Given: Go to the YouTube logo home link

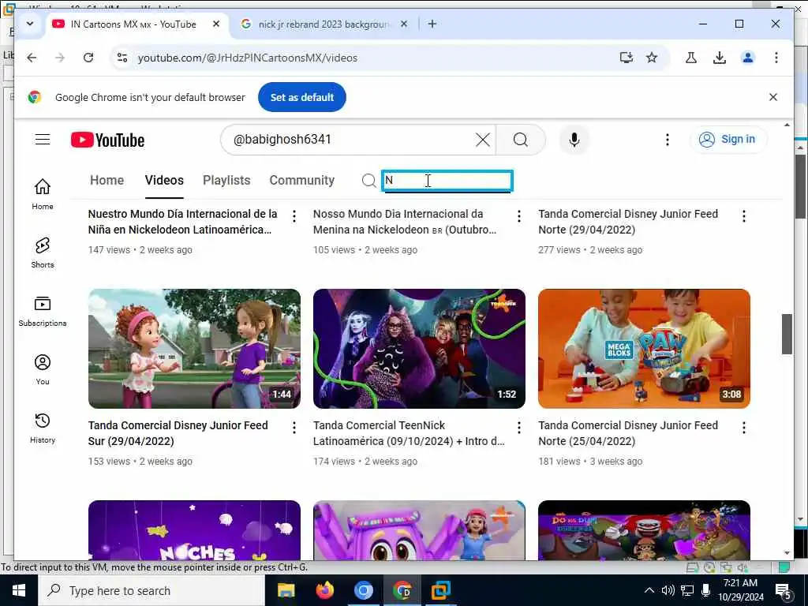Looking at the screenshot, I should click(107, 140).
